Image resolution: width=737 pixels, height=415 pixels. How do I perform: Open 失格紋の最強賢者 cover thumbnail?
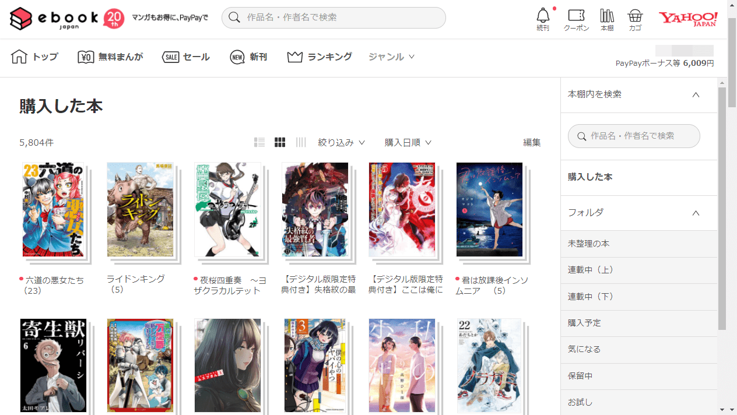[315, 210]
